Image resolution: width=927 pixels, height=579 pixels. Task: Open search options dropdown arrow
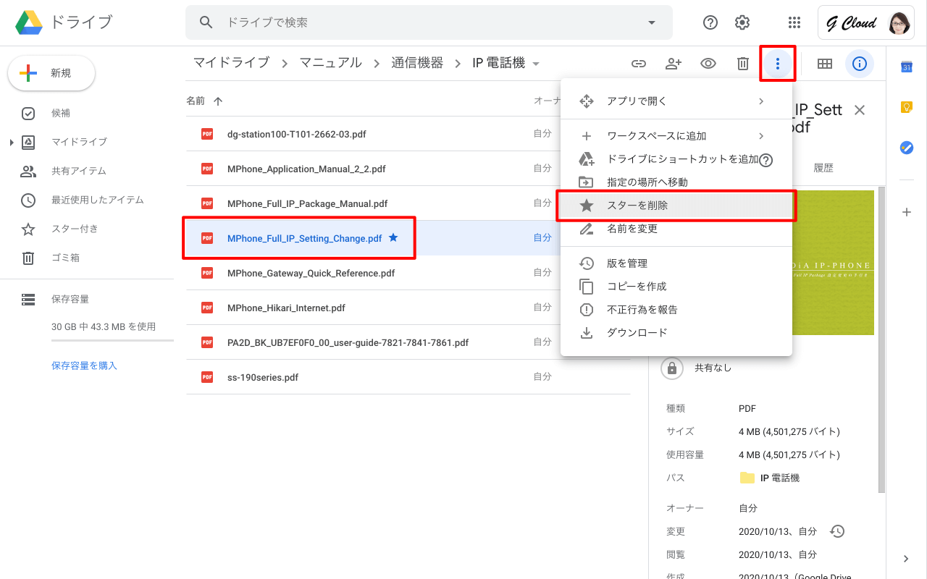tap(652, 22)
